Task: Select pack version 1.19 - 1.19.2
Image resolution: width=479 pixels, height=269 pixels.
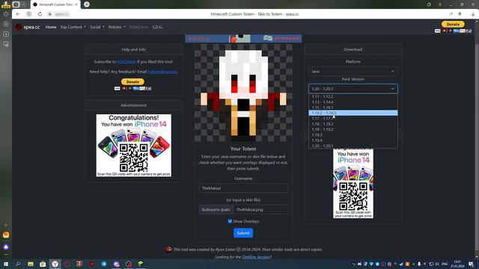Action: pyautogui.click(x=353, y=129)
